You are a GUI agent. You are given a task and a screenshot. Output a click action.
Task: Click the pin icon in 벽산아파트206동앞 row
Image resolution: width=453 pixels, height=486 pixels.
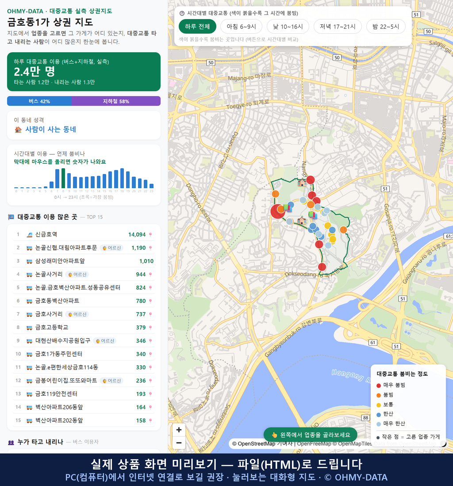[x=150, y=408]
